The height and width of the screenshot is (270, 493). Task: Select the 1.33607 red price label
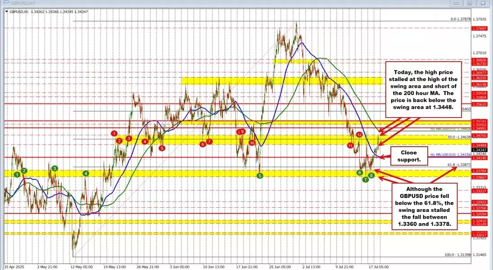[x=480, y=178]
